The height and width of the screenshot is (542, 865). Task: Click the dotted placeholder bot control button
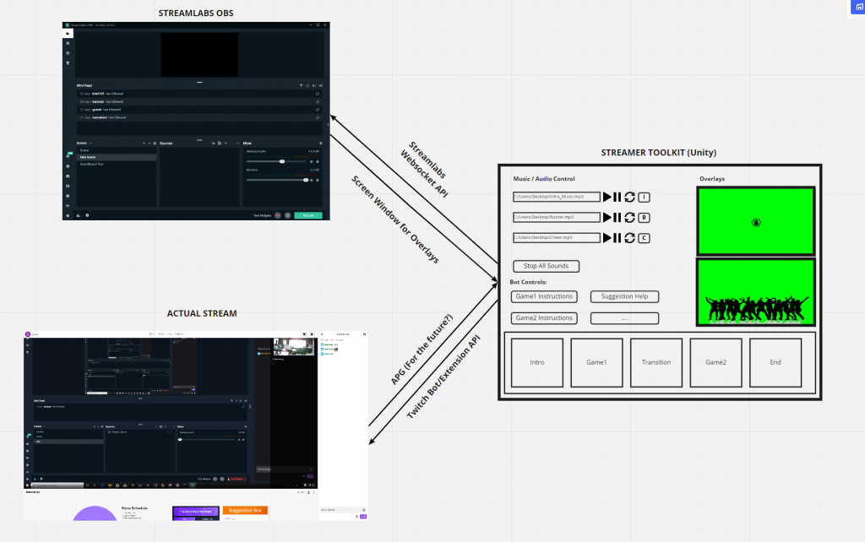(624, 318)
